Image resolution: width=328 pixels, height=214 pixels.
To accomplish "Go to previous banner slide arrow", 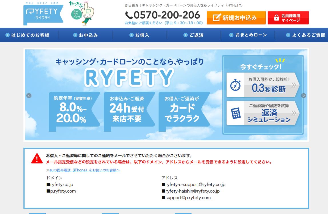I will (x=29, y=96).
